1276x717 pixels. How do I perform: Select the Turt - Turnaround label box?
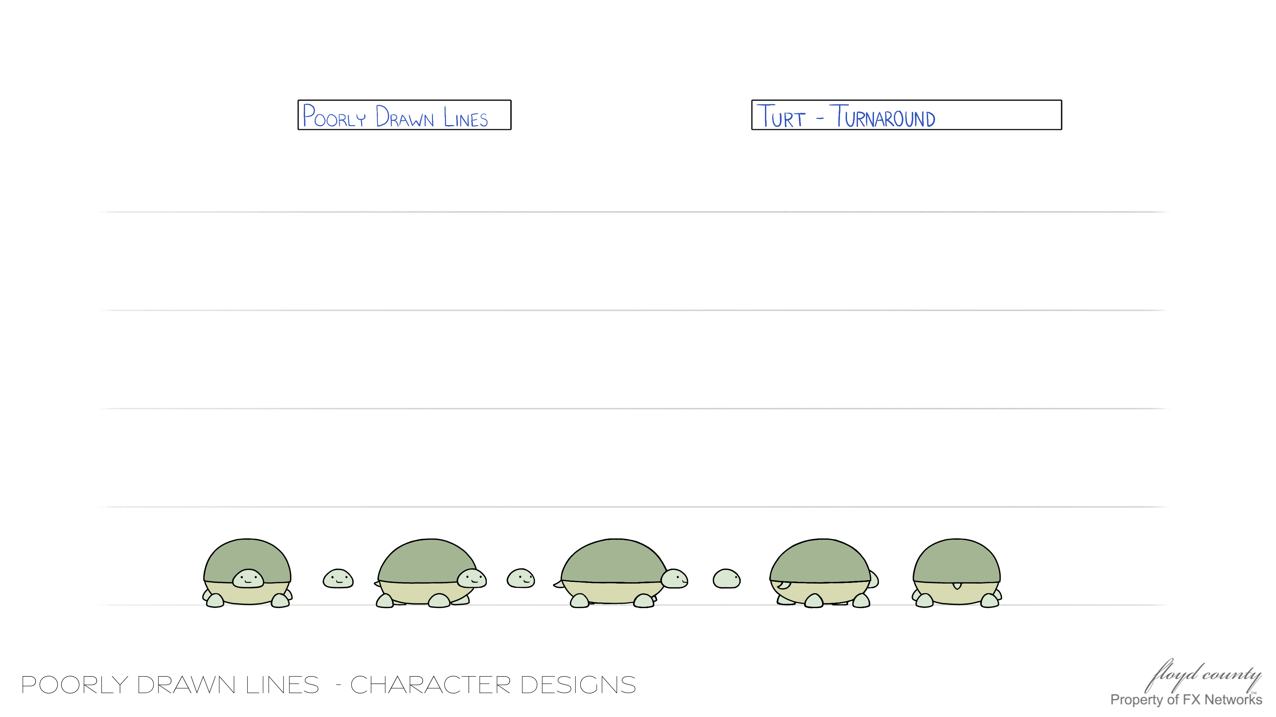906,115
